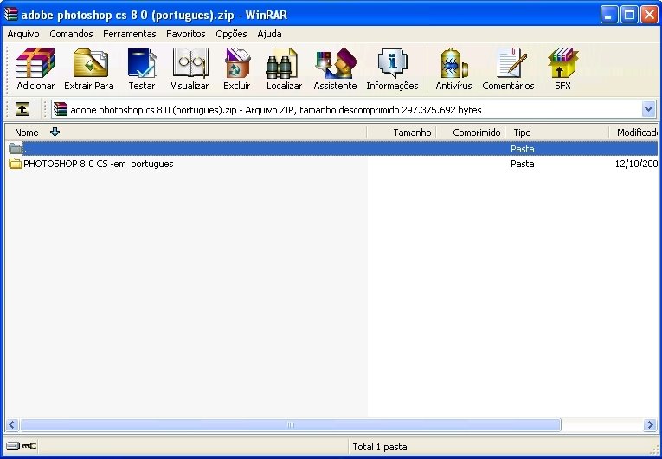
Task: Click the key password icon in status bar
Action: [x=29, y=446]
